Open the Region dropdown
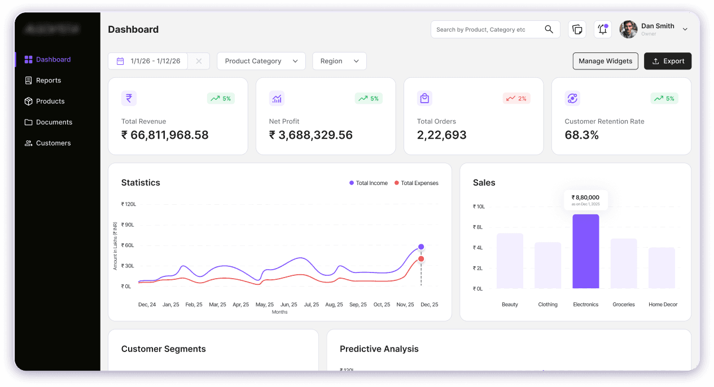The image size is (714, 387). pyautogui.click(x=340, y=61)
